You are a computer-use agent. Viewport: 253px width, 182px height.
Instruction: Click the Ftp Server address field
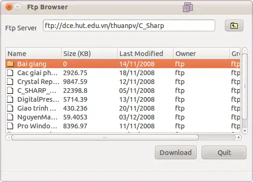click(129, 26)
